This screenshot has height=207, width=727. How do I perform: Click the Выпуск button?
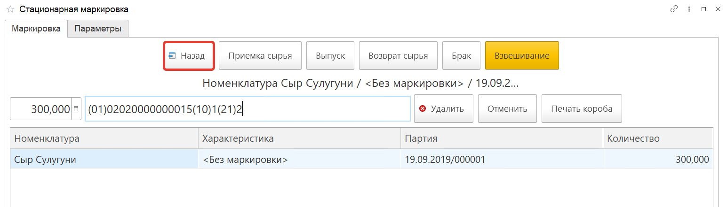[330, 56]
